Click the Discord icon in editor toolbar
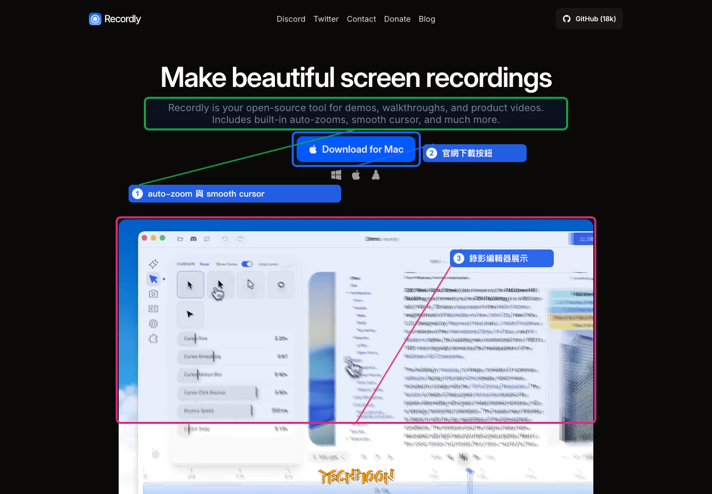712x494 pixels. click(193, 239)
